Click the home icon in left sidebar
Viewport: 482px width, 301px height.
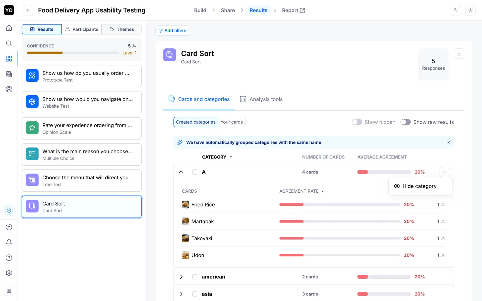[x=9, y=28]
